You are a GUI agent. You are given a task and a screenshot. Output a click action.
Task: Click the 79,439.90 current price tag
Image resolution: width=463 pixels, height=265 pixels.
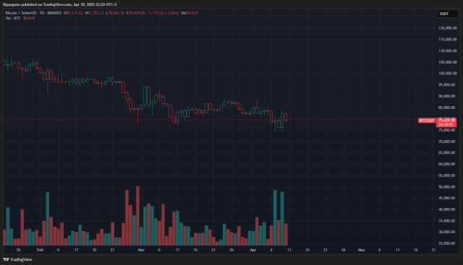pos(446,121)
